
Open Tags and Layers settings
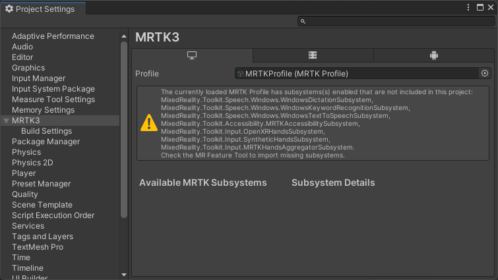pyautogui.click(x=43, y=237)
